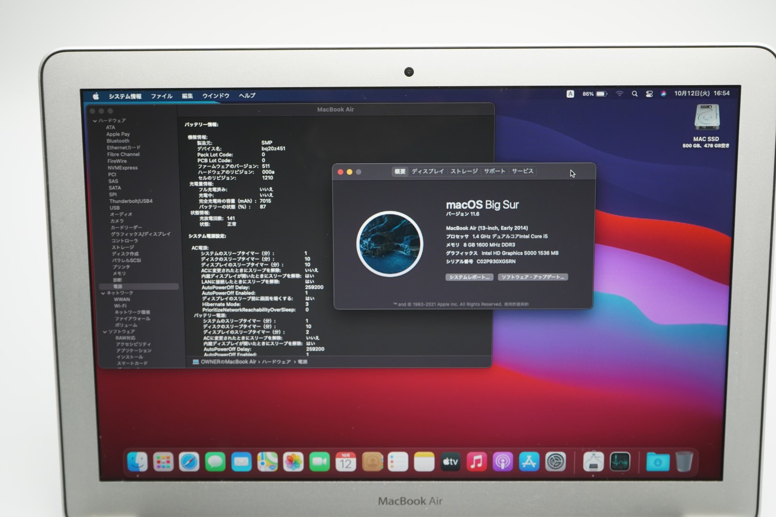The height and width of the screenshot is (517, 776).
Task: Select Apple Pay in the sidebar
Action: tap(118, 135)
